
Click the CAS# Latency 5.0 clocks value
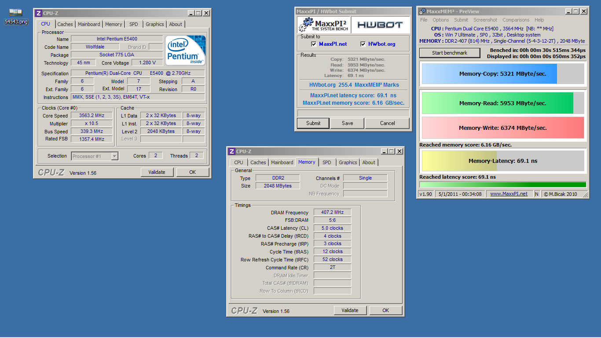click(332, 228)
